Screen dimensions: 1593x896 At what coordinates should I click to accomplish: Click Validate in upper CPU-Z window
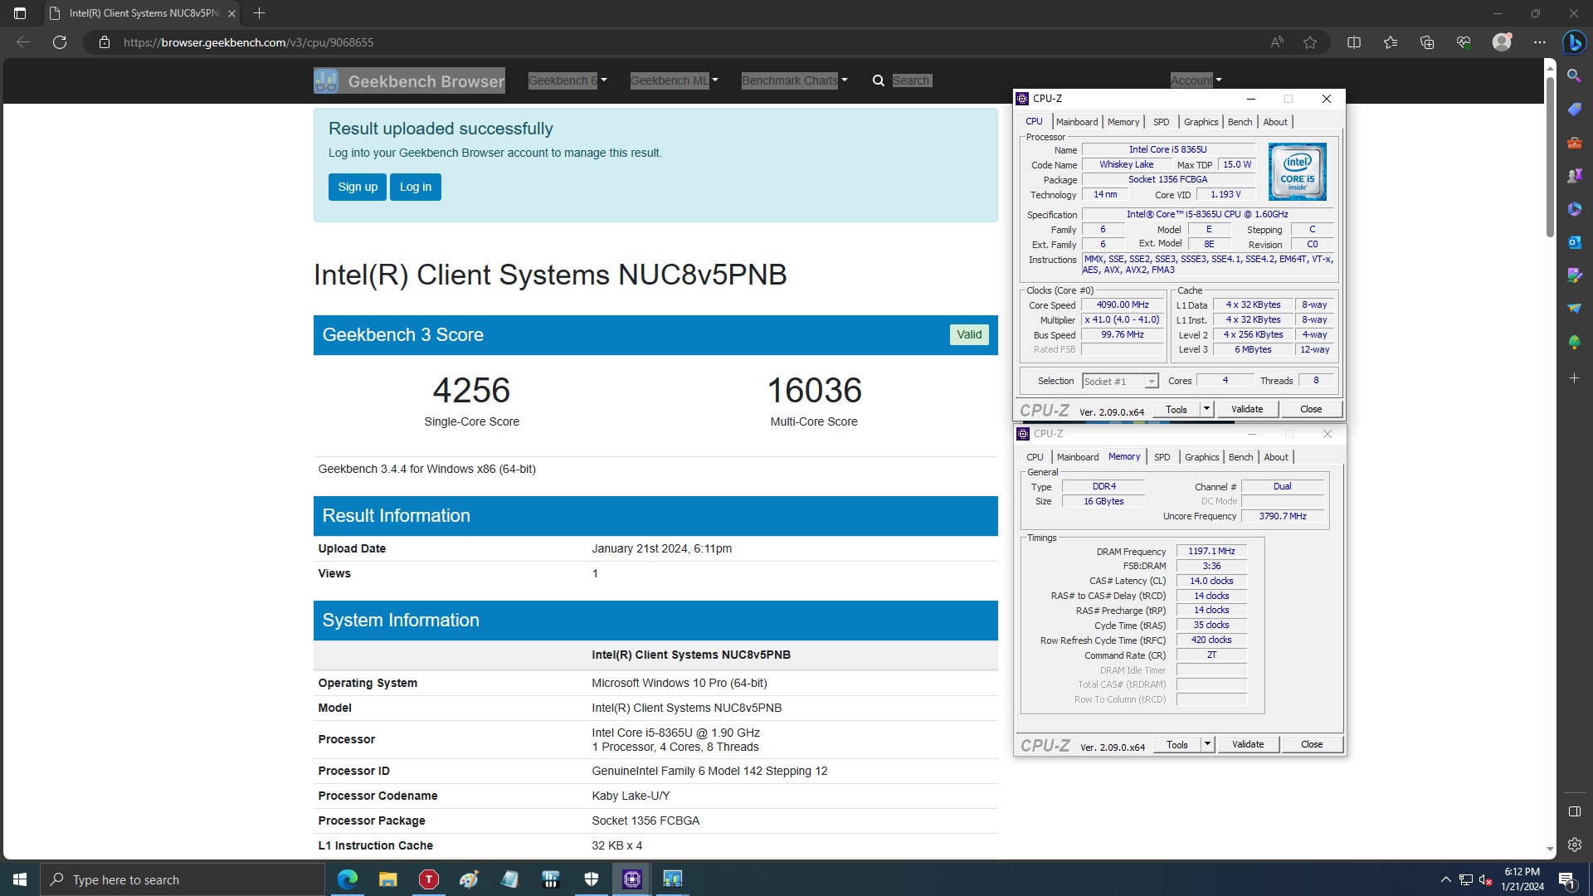(x=1247, y=409)
